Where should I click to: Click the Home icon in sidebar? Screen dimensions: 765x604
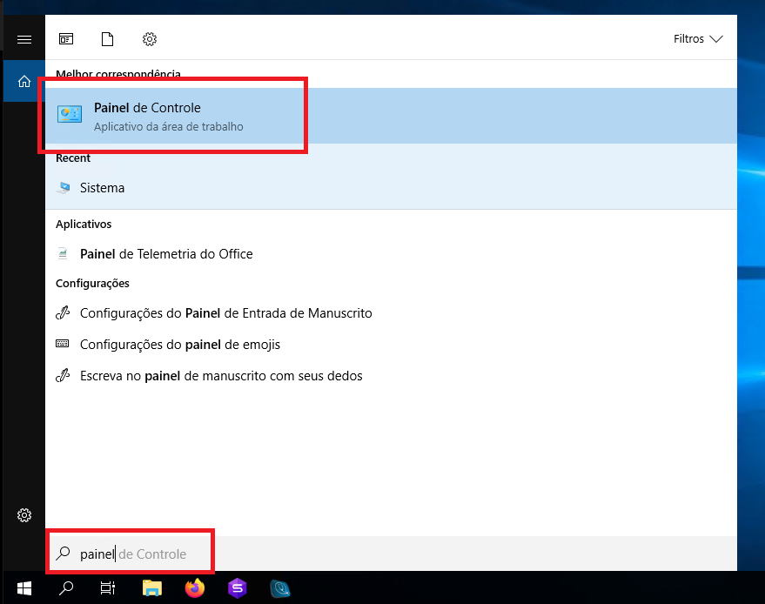pos(24,83)
